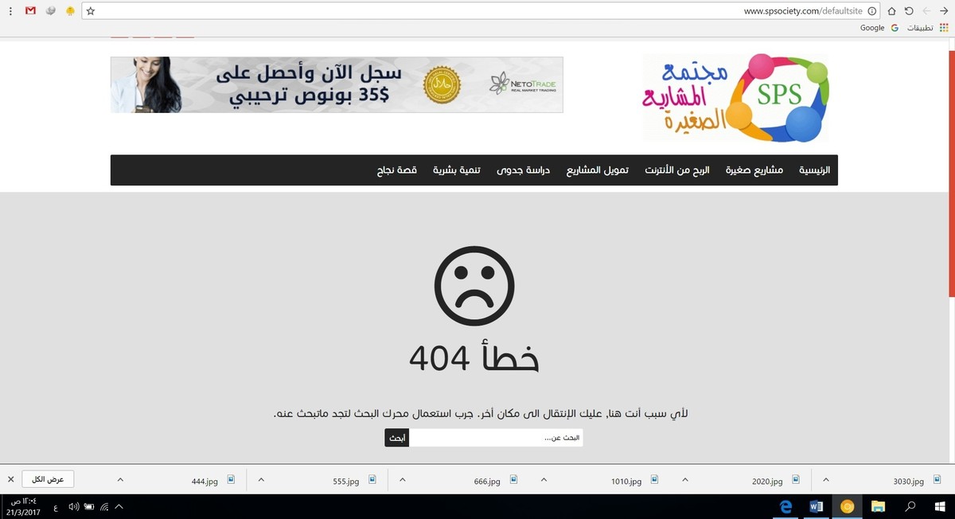Open the الرئيسية menu item
This screenshot has height=519, width=955.
[814, 170]
